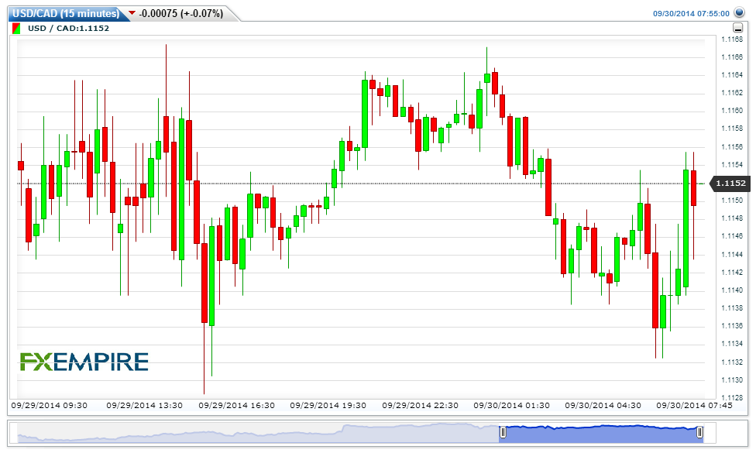
Task: Click the 1.1146 price axis label
Action: [x=732, y=236]
